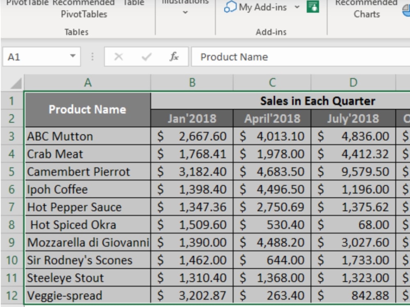Select the row 7 header
This screenshot has height=307, width=410.
[12, 207]
